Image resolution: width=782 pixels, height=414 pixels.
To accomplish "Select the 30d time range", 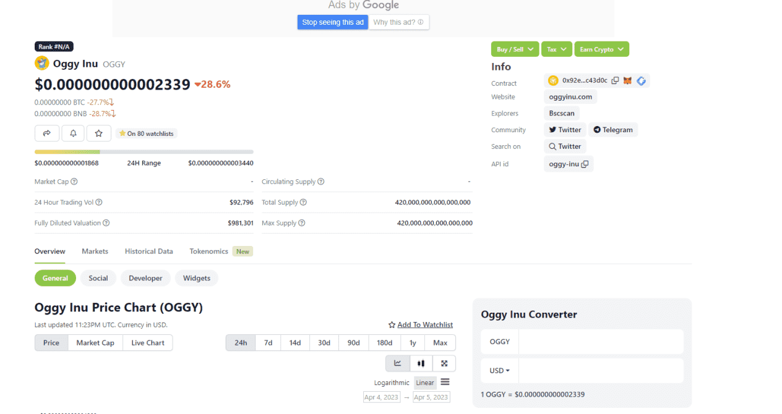I will tap(324, 343).
